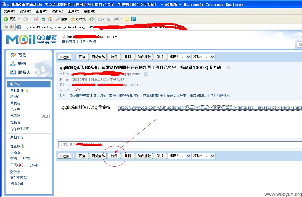302x197 pixels.
Task: Open the 文件中转站 sidebar item
Action: [18, 177]
